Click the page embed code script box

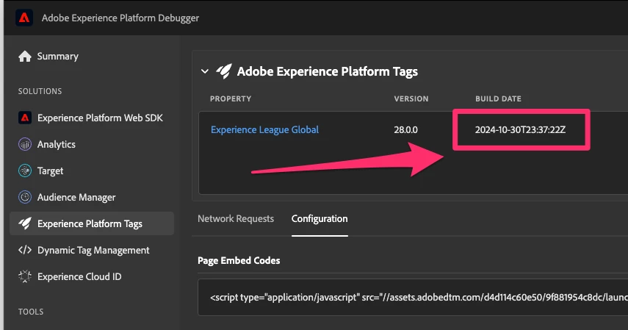[413, 298]
